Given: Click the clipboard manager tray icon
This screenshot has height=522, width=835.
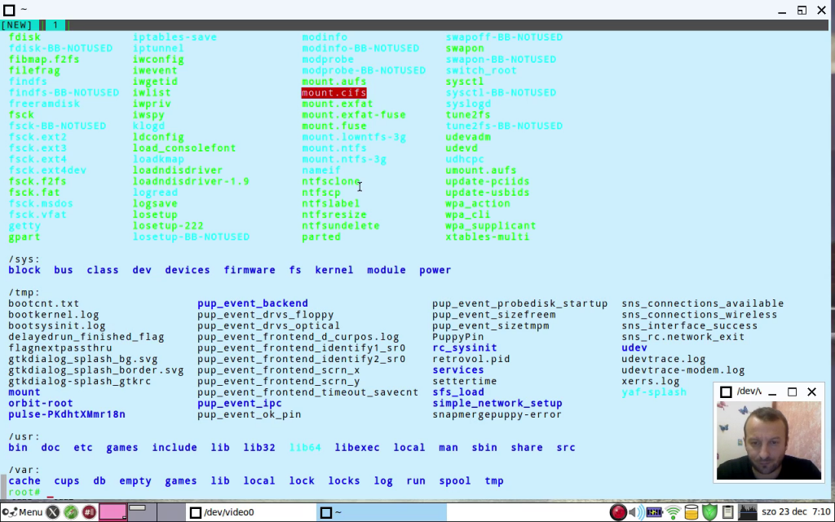Looking at the screenshot, I should tap(727, 512).
